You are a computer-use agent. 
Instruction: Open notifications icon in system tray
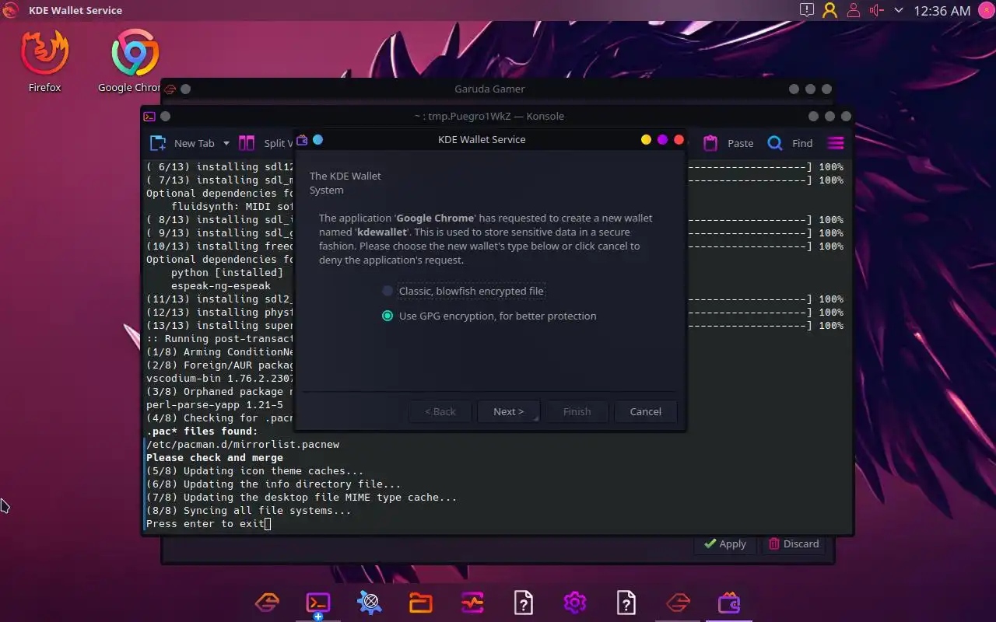pos(807,11)
